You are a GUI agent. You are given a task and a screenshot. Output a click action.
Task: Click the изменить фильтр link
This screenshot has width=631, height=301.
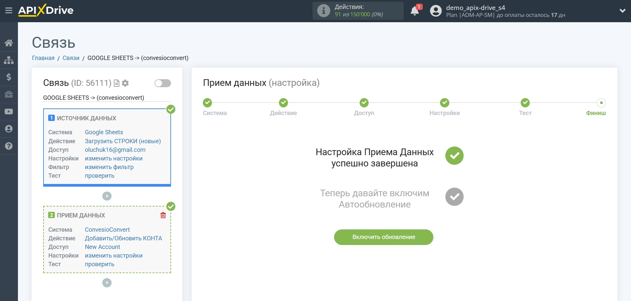point(109,167)
